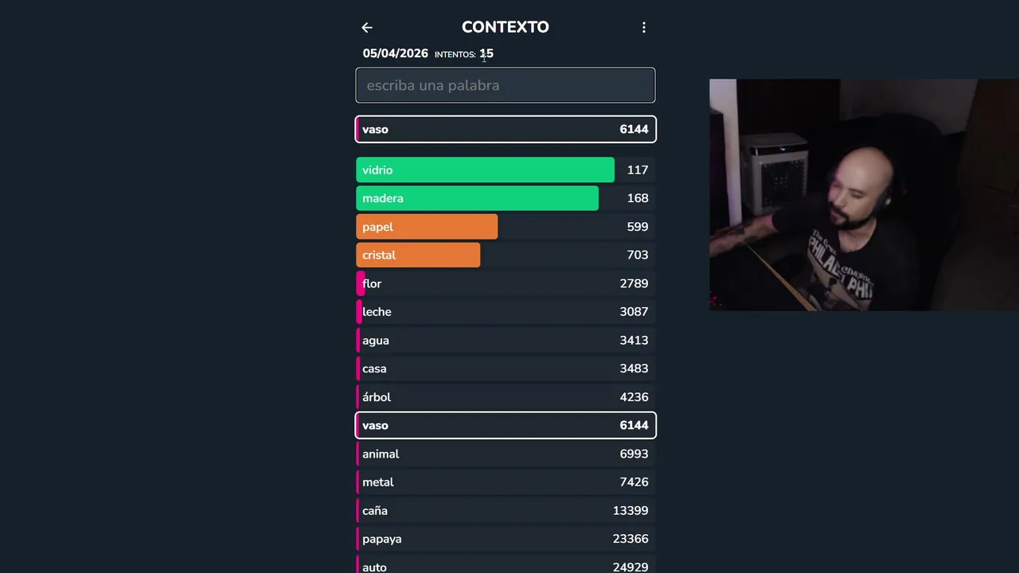
Task: Click the 'flor' guess row
Action: (506, 283)
